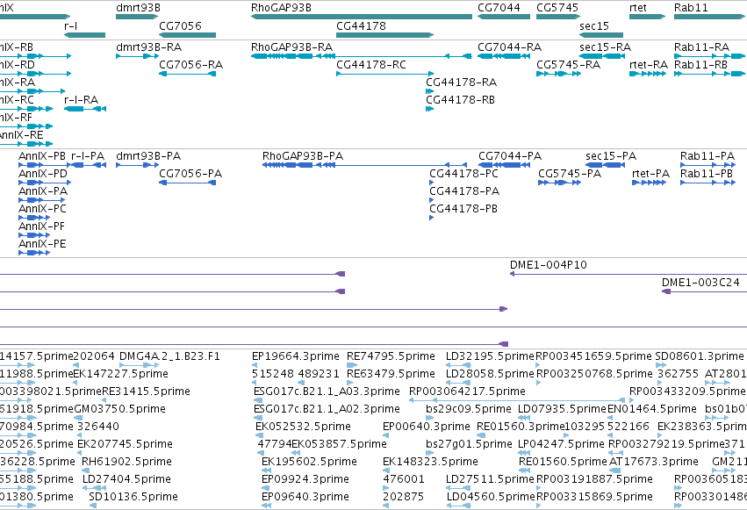This screenshot has width=747, height=510.
Task: Click the RE63479.5prime EST label
Action: click(391, 373)
